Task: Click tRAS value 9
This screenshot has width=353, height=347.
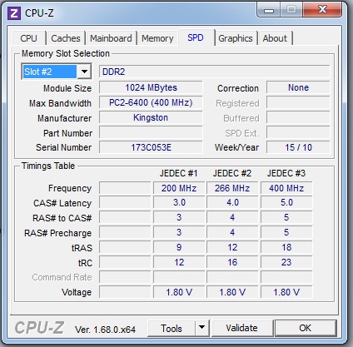Action: pyautogui.click(x=179, y=247)
